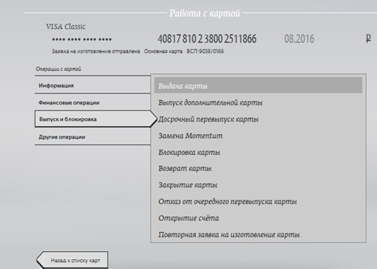Open the Информация operations tab
This screenshot has width=377, height=269.
pos(93,85)
